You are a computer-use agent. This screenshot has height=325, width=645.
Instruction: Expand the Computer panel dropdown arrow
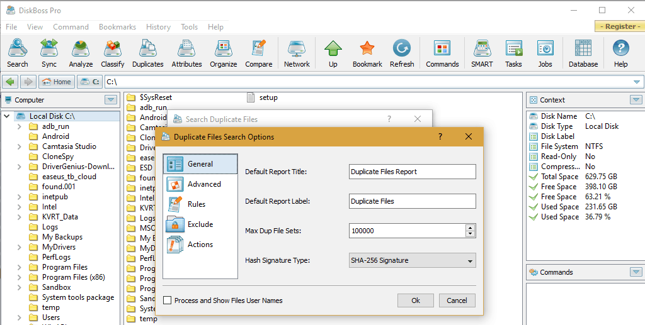[111, 100]
